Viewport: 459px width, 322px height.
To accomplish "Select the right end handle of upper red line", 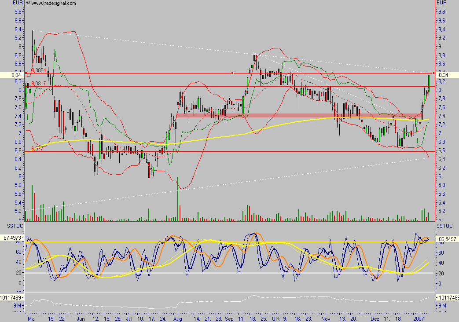I will pyautogui.click(x=433, y=73).
